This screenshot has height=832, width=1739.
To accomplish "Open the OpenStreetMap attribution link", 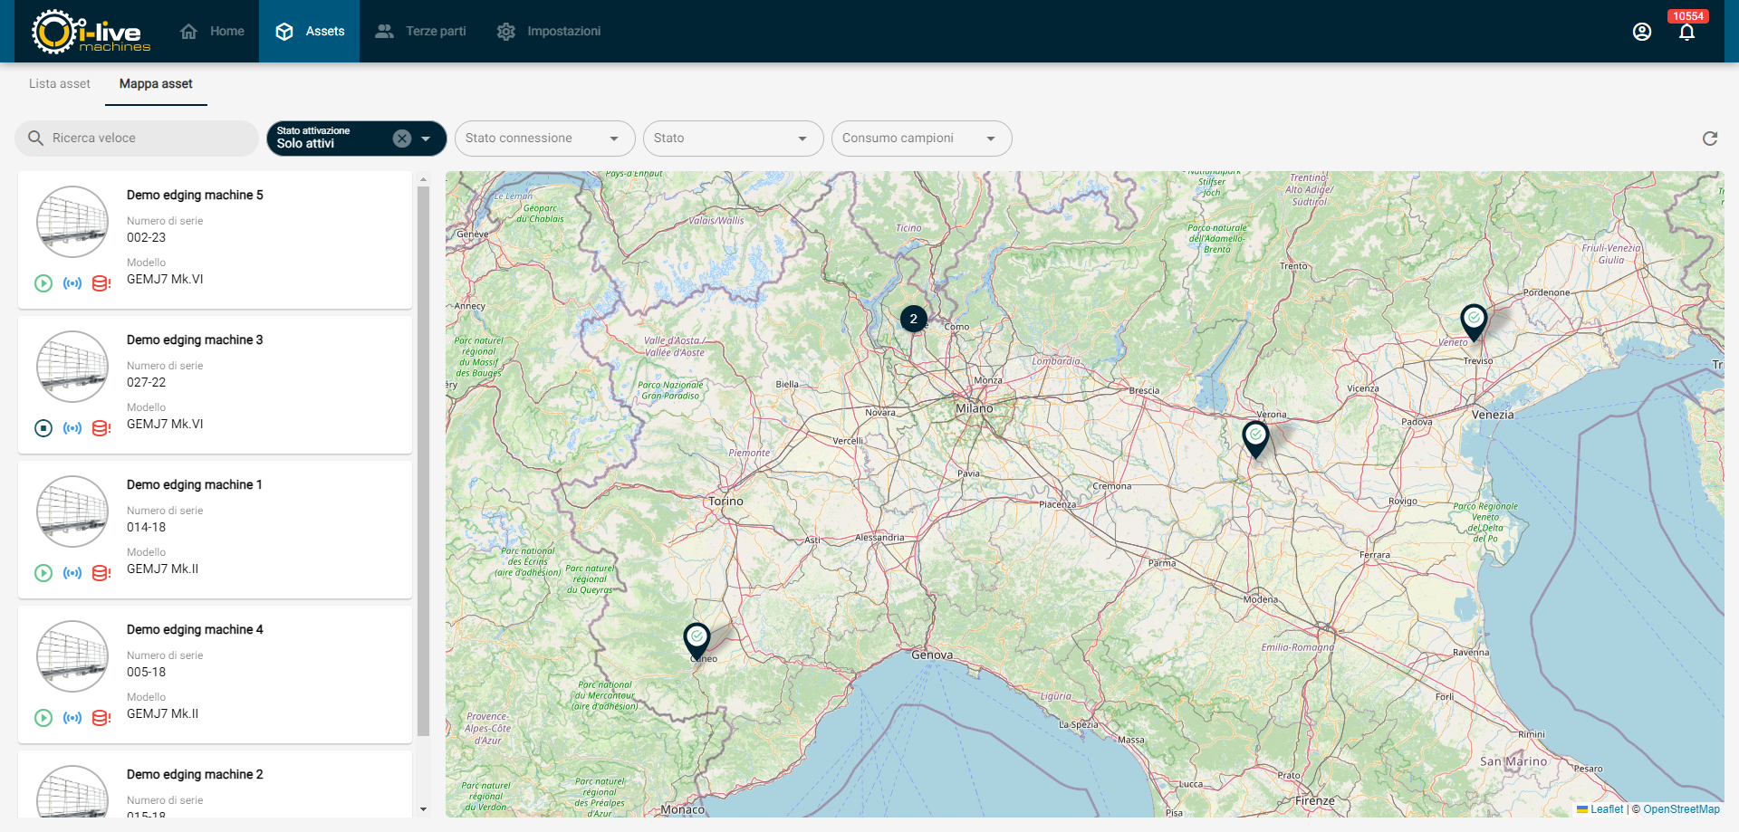I will coord(1681,809).
